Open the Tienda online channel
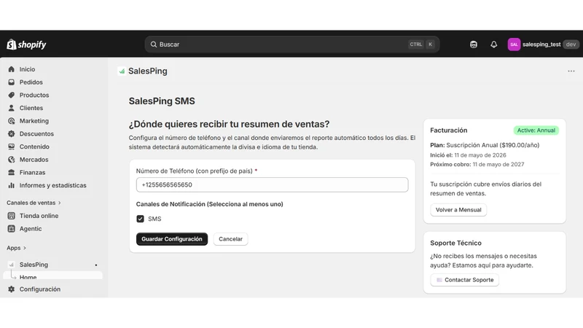 pos(39,216)
